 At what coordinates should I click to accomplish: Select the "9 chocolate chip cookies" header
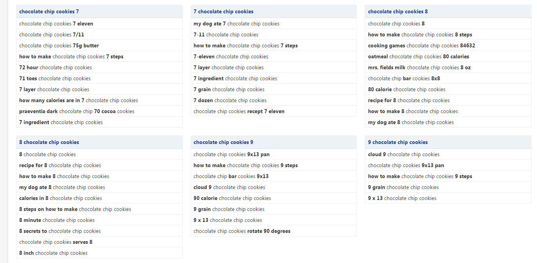pos(398,142)
